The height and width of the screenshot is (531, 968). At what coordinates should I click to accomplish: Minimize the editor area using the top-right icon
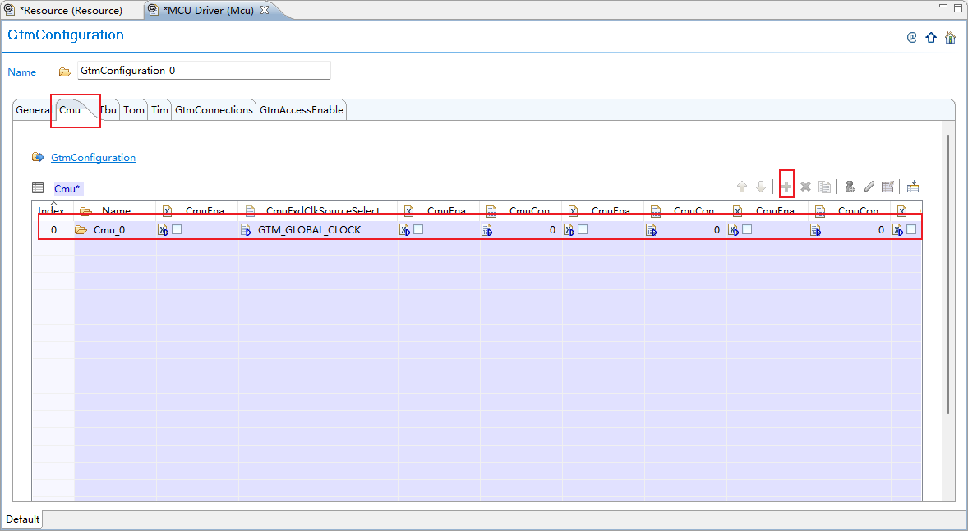[x=943, y=6]
